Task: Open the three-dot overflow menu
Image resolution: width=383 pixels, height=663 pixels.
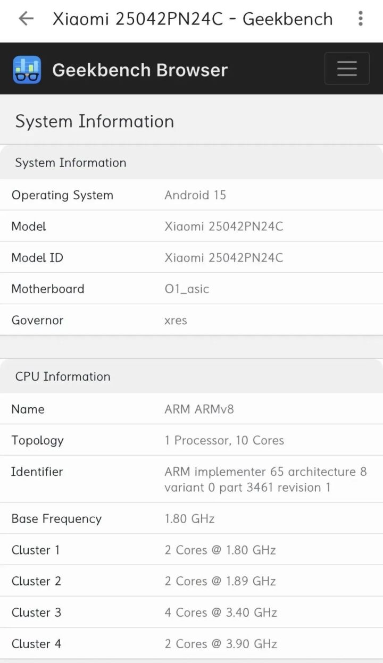Action: (361, 19)
